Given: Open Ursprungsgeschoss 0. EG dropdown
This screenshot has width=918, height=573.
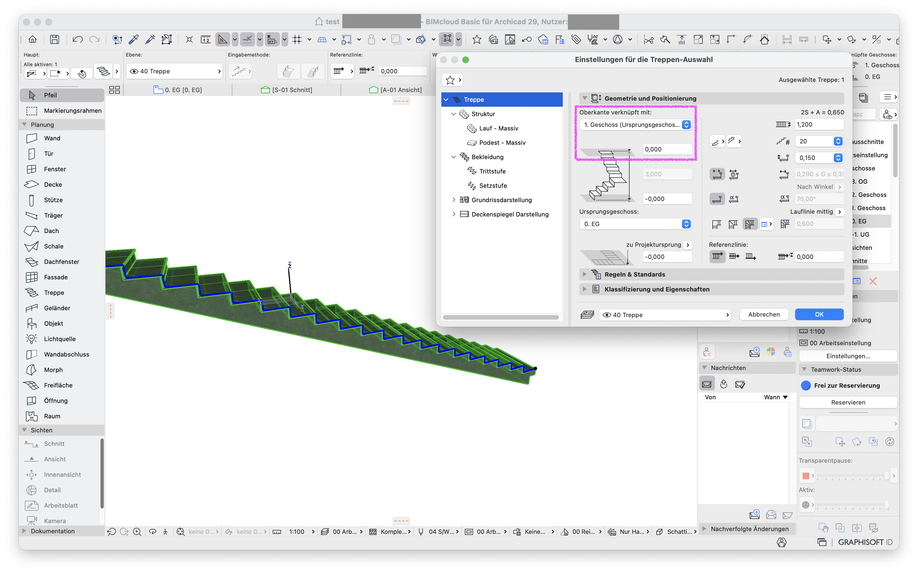Looking at the screenshot, I should pos(635,224).
